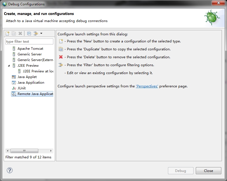Viewport: 227px width, 181px height.
Task: Open J2EE Preview at localhost configuration
Action: 38,71
